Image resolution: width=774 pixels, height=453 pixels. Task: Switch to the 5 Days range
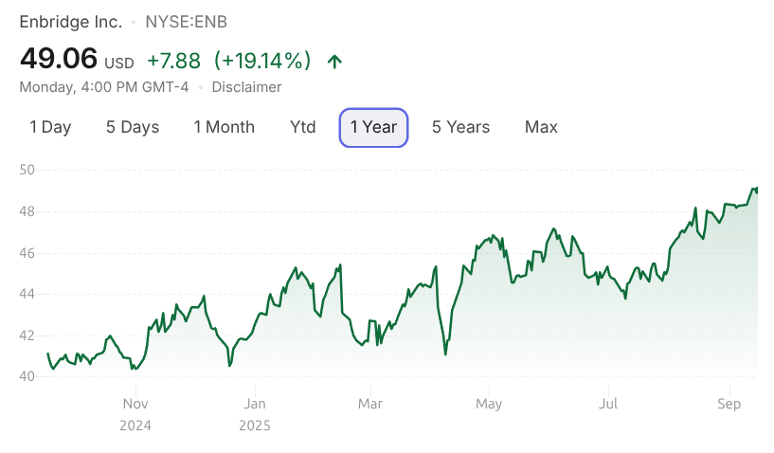pos(133,127)
